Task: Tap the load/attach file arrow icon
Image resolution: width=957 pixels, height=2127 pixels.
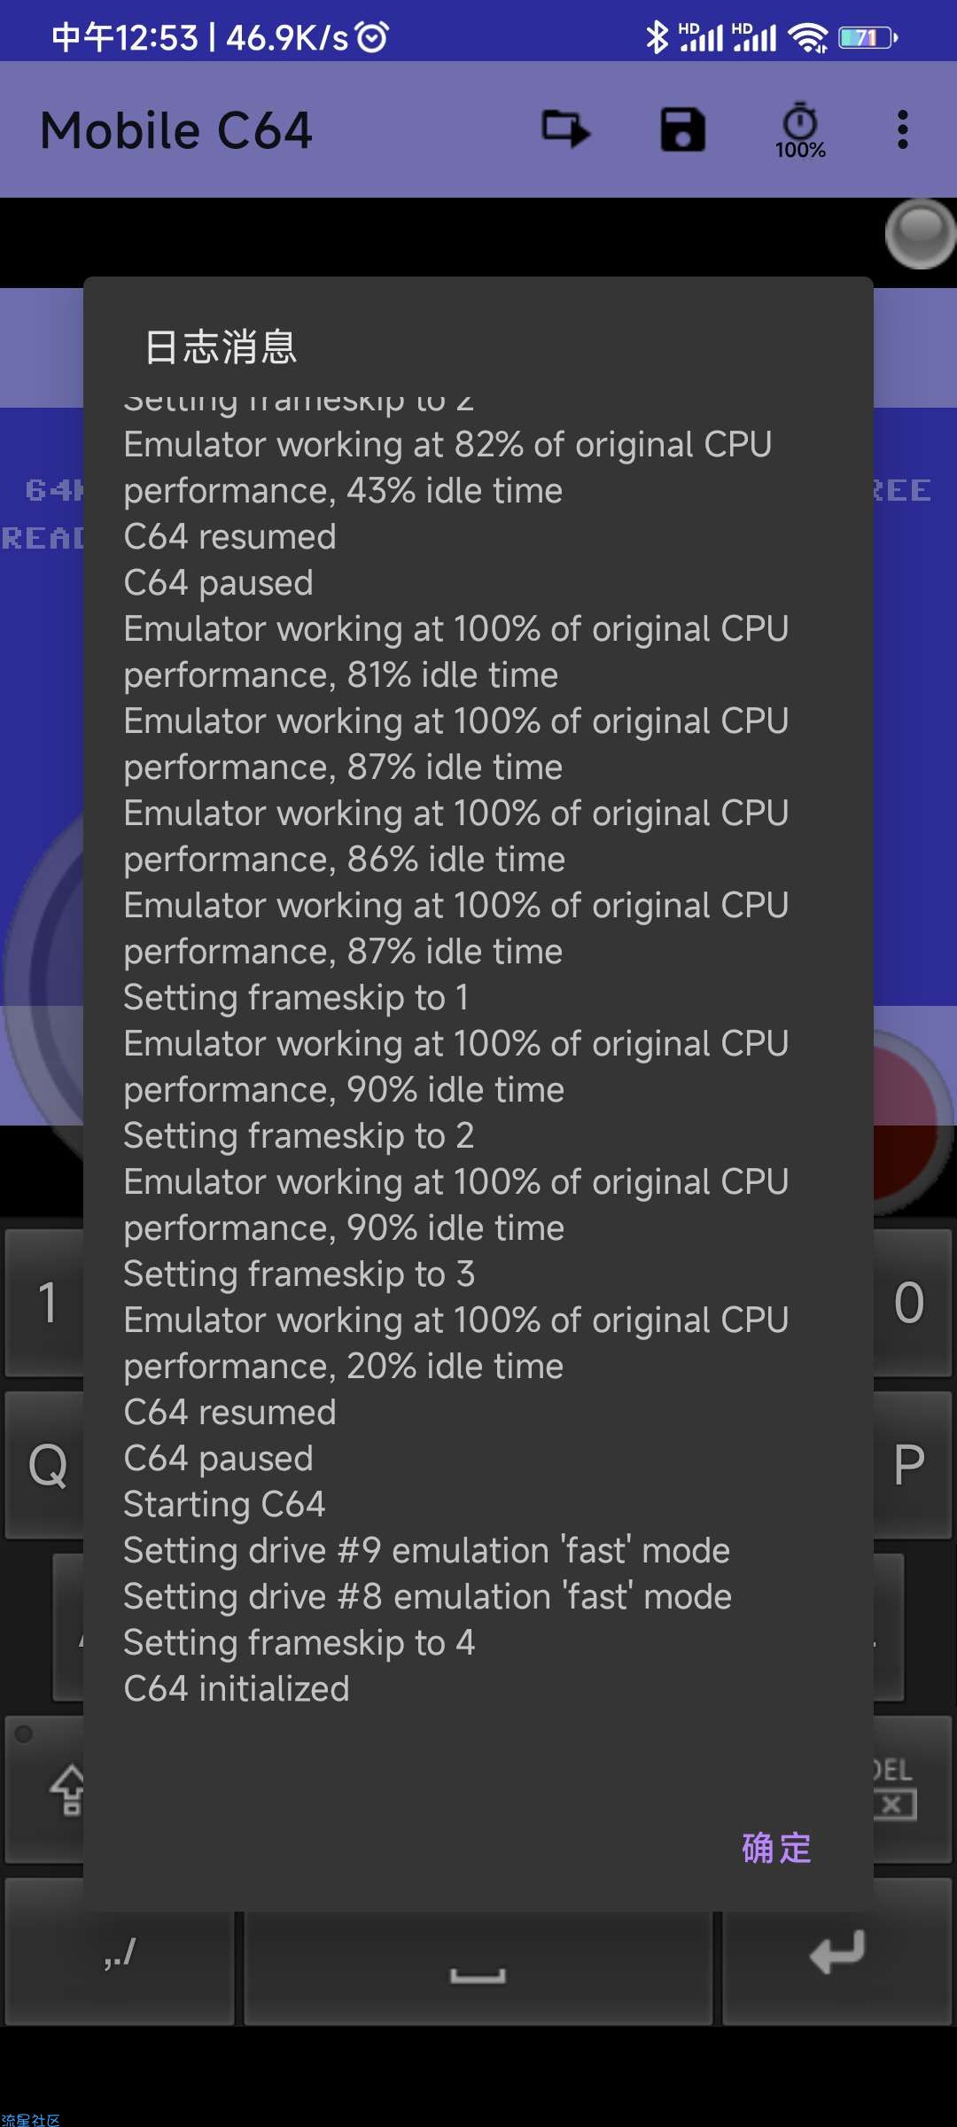Action: point(566,129)
